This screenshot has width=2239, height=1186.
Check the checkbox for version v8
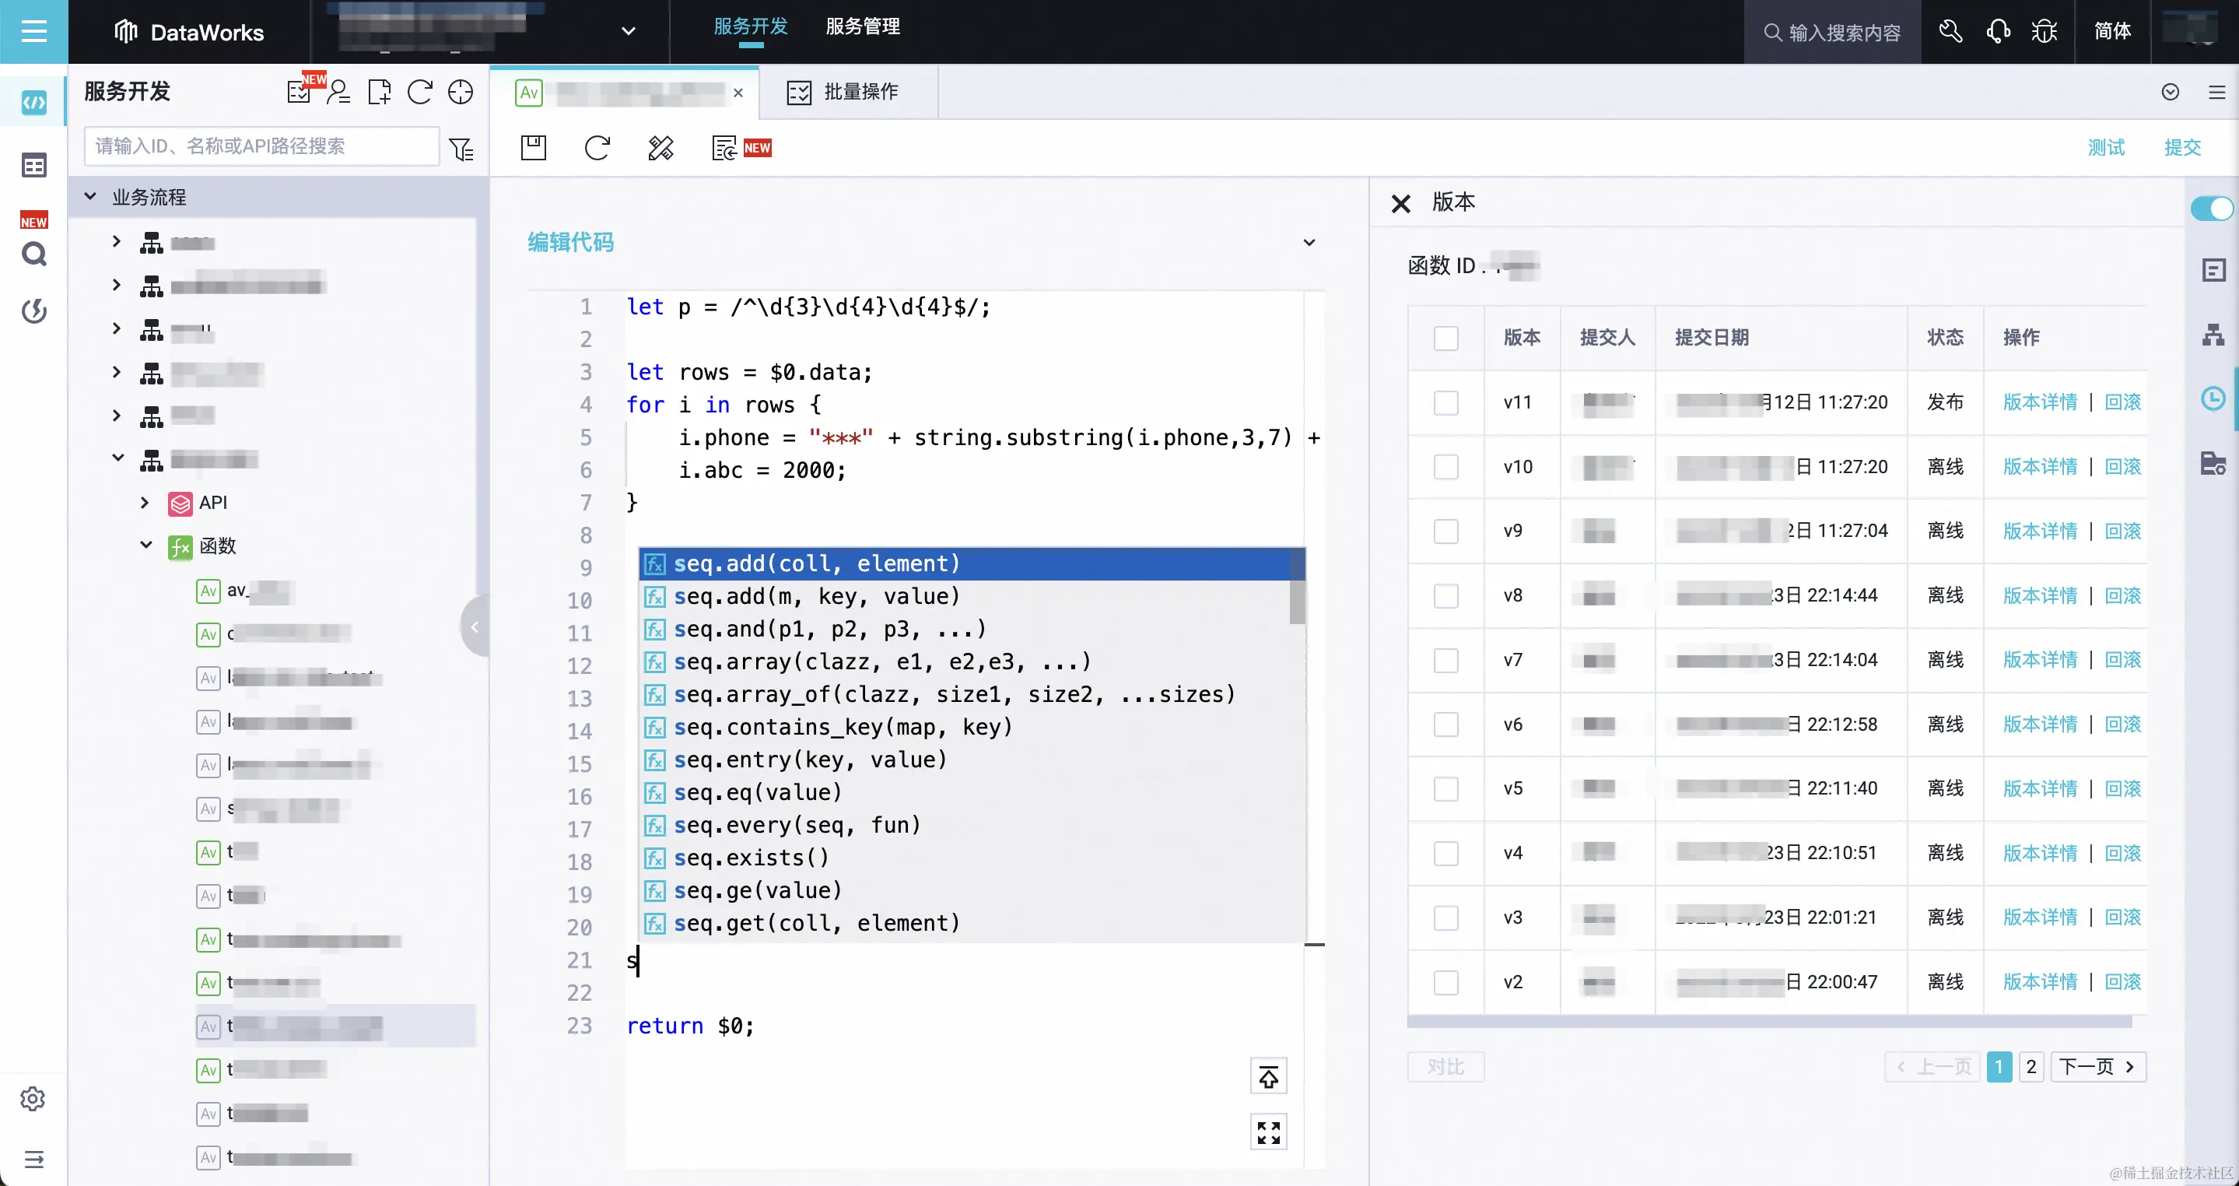click(1446, 595)
